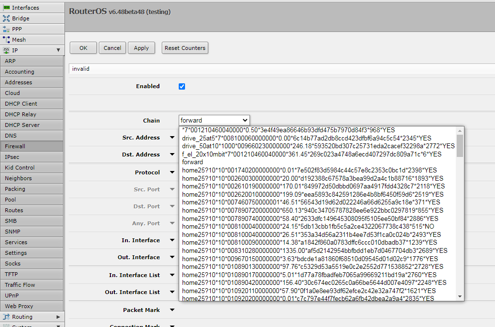The width and height of the screenshot is (495, 327).
Task: Expand the Dst. Address field
Action: [172, 155]
